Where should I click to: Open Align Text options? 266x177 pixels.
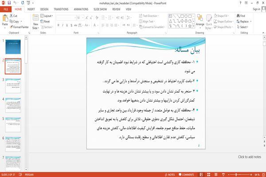[147, 21]
